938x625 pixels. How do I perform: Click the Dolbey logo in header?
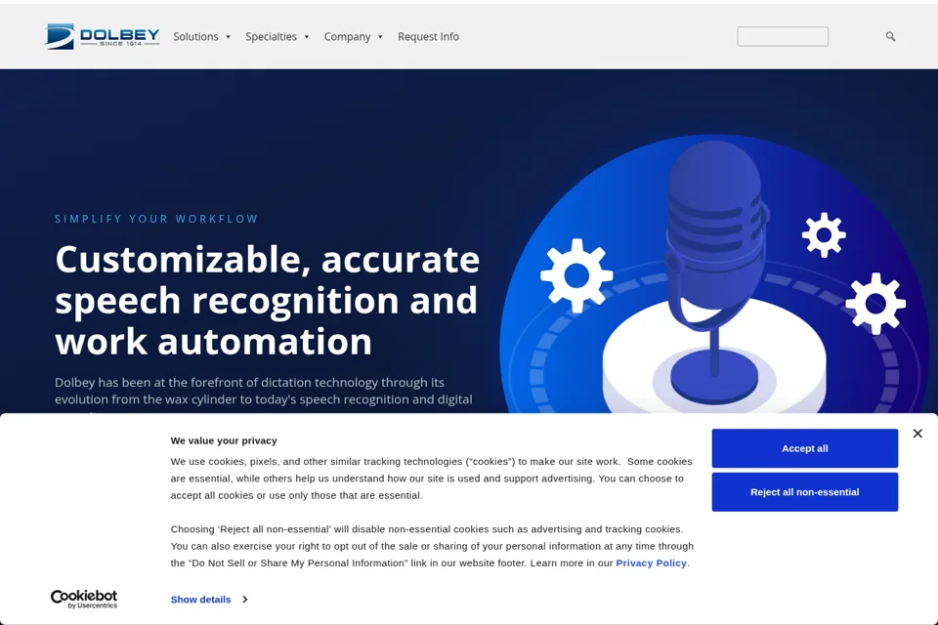103,36
